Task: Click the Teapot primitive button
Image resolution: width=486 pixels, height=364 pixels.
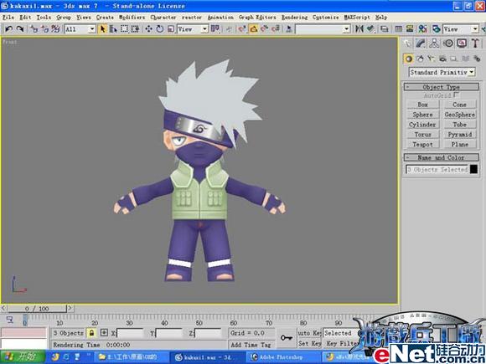Action: click(x=423, y=144)
